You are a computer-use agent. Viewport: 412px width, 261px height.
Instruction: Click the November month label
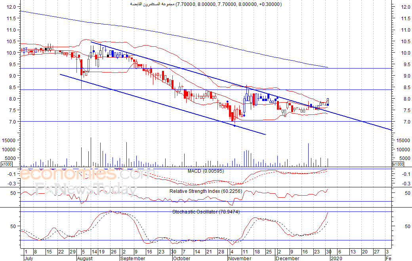click(240, 258)
